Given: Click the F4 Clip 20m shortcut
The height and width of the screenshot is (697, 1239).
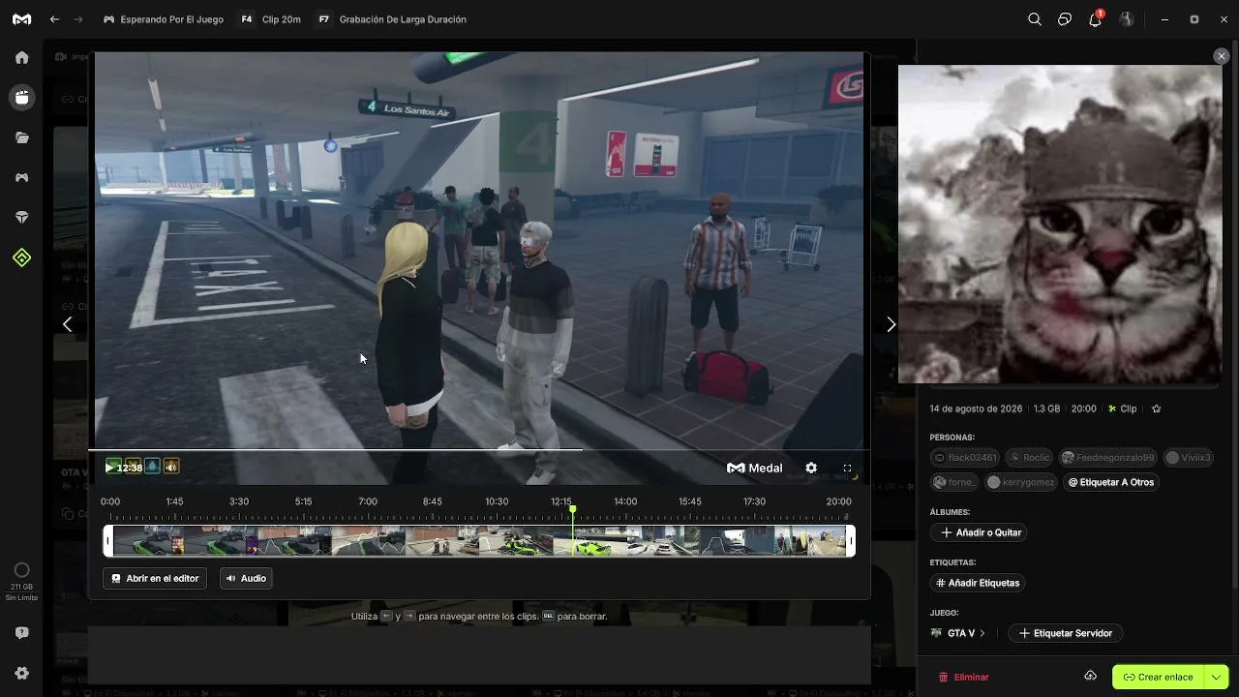Looking at the screenshot, I should 271,19.
